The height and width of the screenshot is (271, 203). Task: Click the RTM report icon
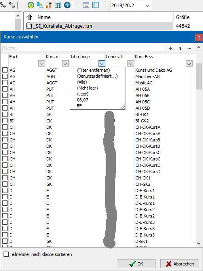[x=12, y=5]
